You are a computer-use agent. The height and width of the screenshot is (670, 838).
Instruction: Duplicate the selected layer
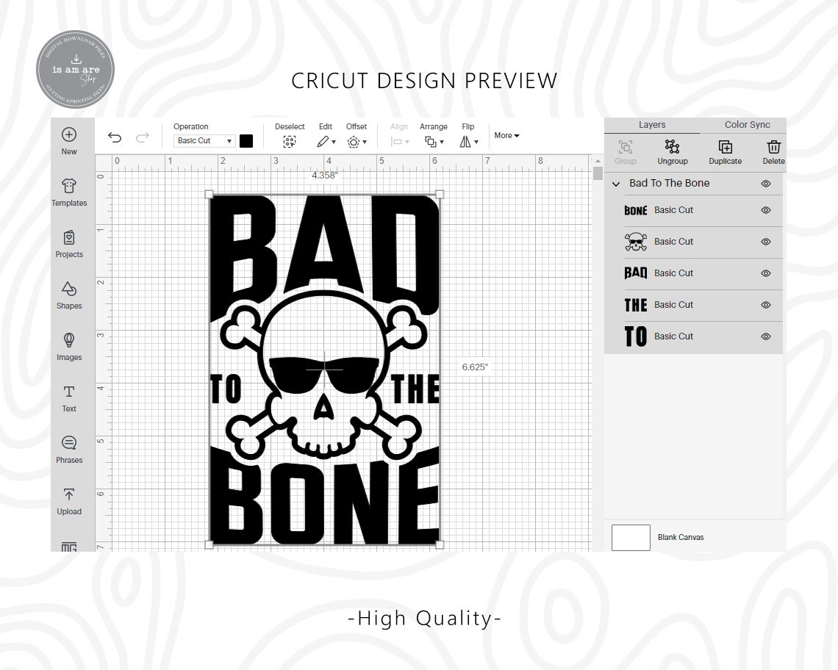[x=725, y=152]
